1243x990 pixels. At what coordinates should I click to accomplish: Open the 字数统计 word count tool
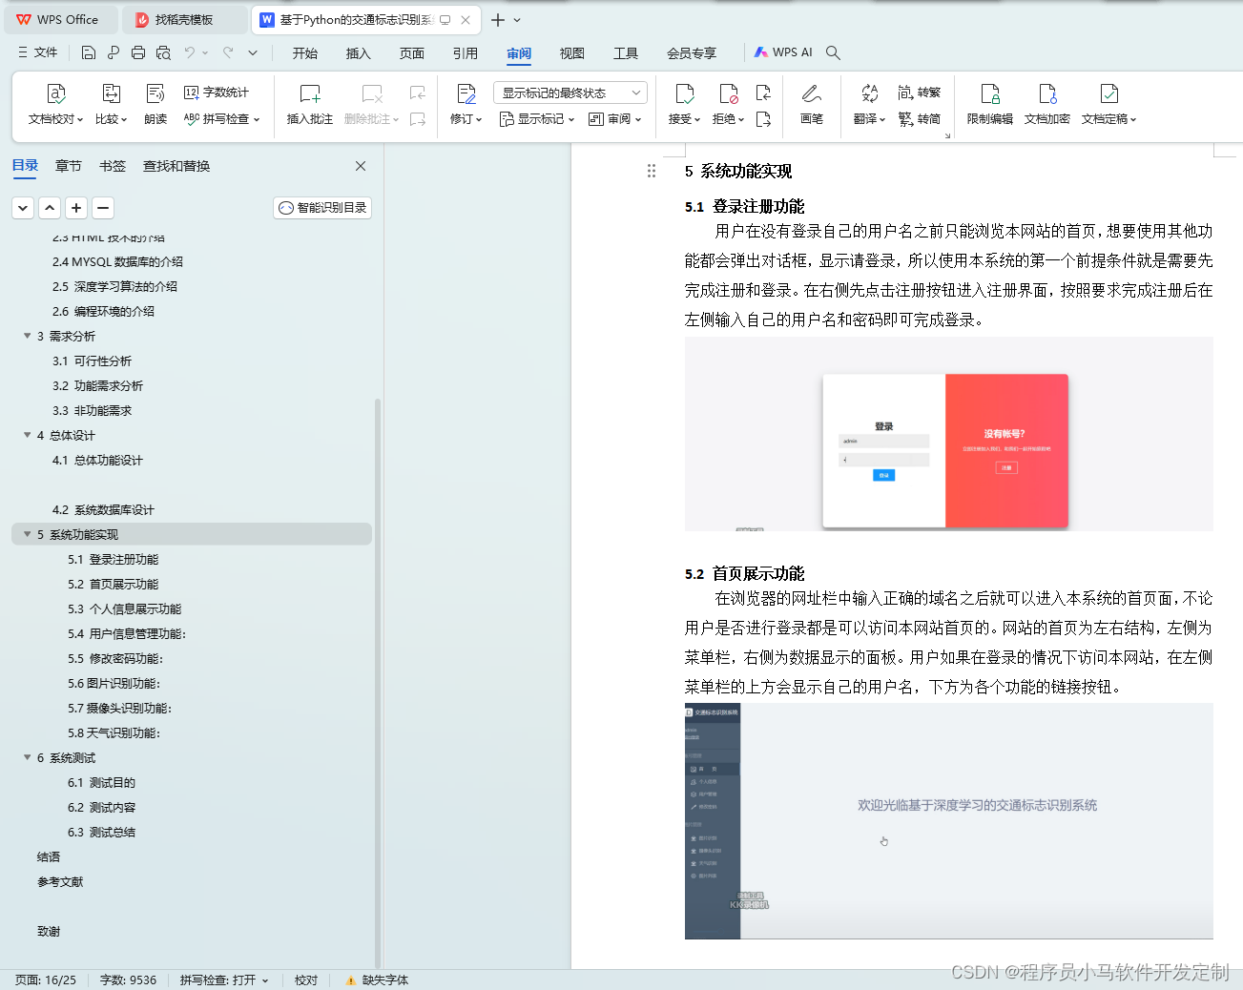point(218,92)
